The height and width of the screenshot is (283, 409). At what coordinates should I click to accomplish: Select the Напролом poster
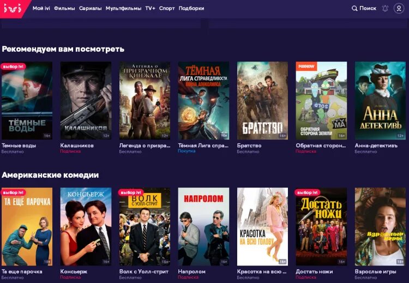[x=203, y=226]
